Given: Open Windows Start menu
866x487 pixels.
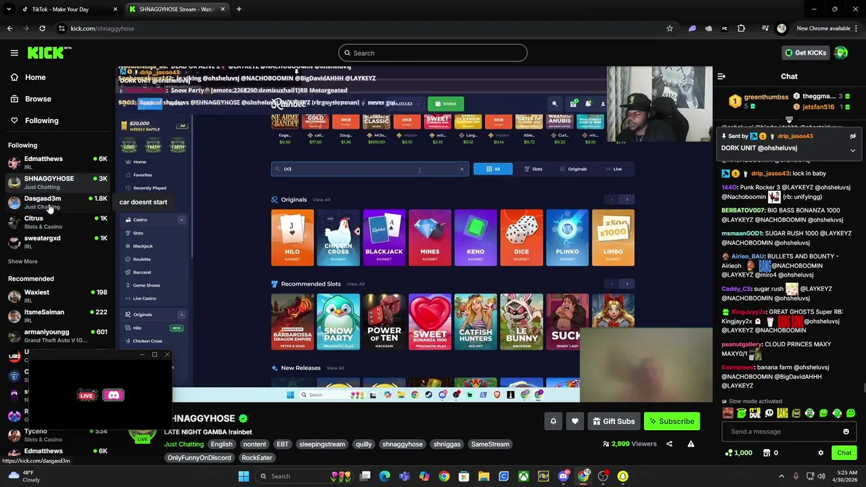Looking at the screenshot, I should click(x=244, y=476).
